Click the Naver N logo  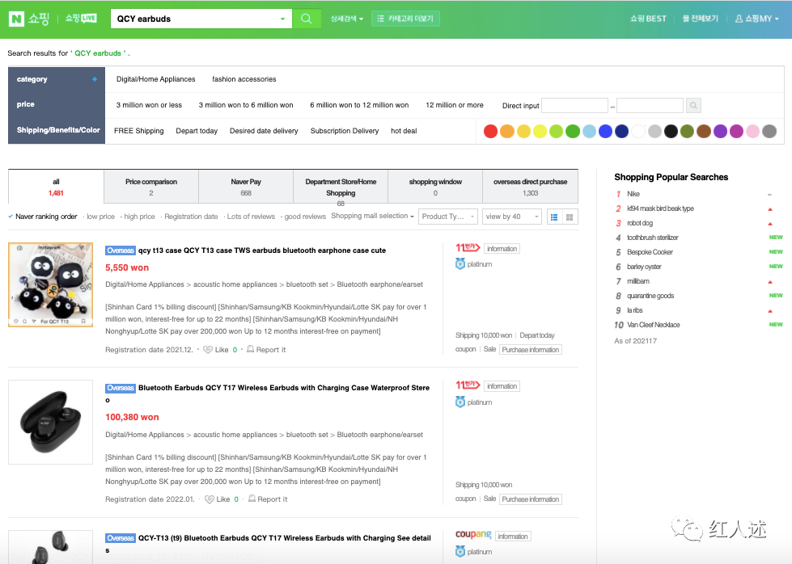click(x=16, y=19)
